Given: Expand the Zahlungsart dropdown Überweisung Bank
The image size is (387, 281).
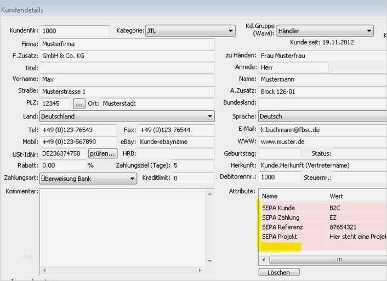Looking at the screenshot, I should pyautogui.click(x=88, y=179).
